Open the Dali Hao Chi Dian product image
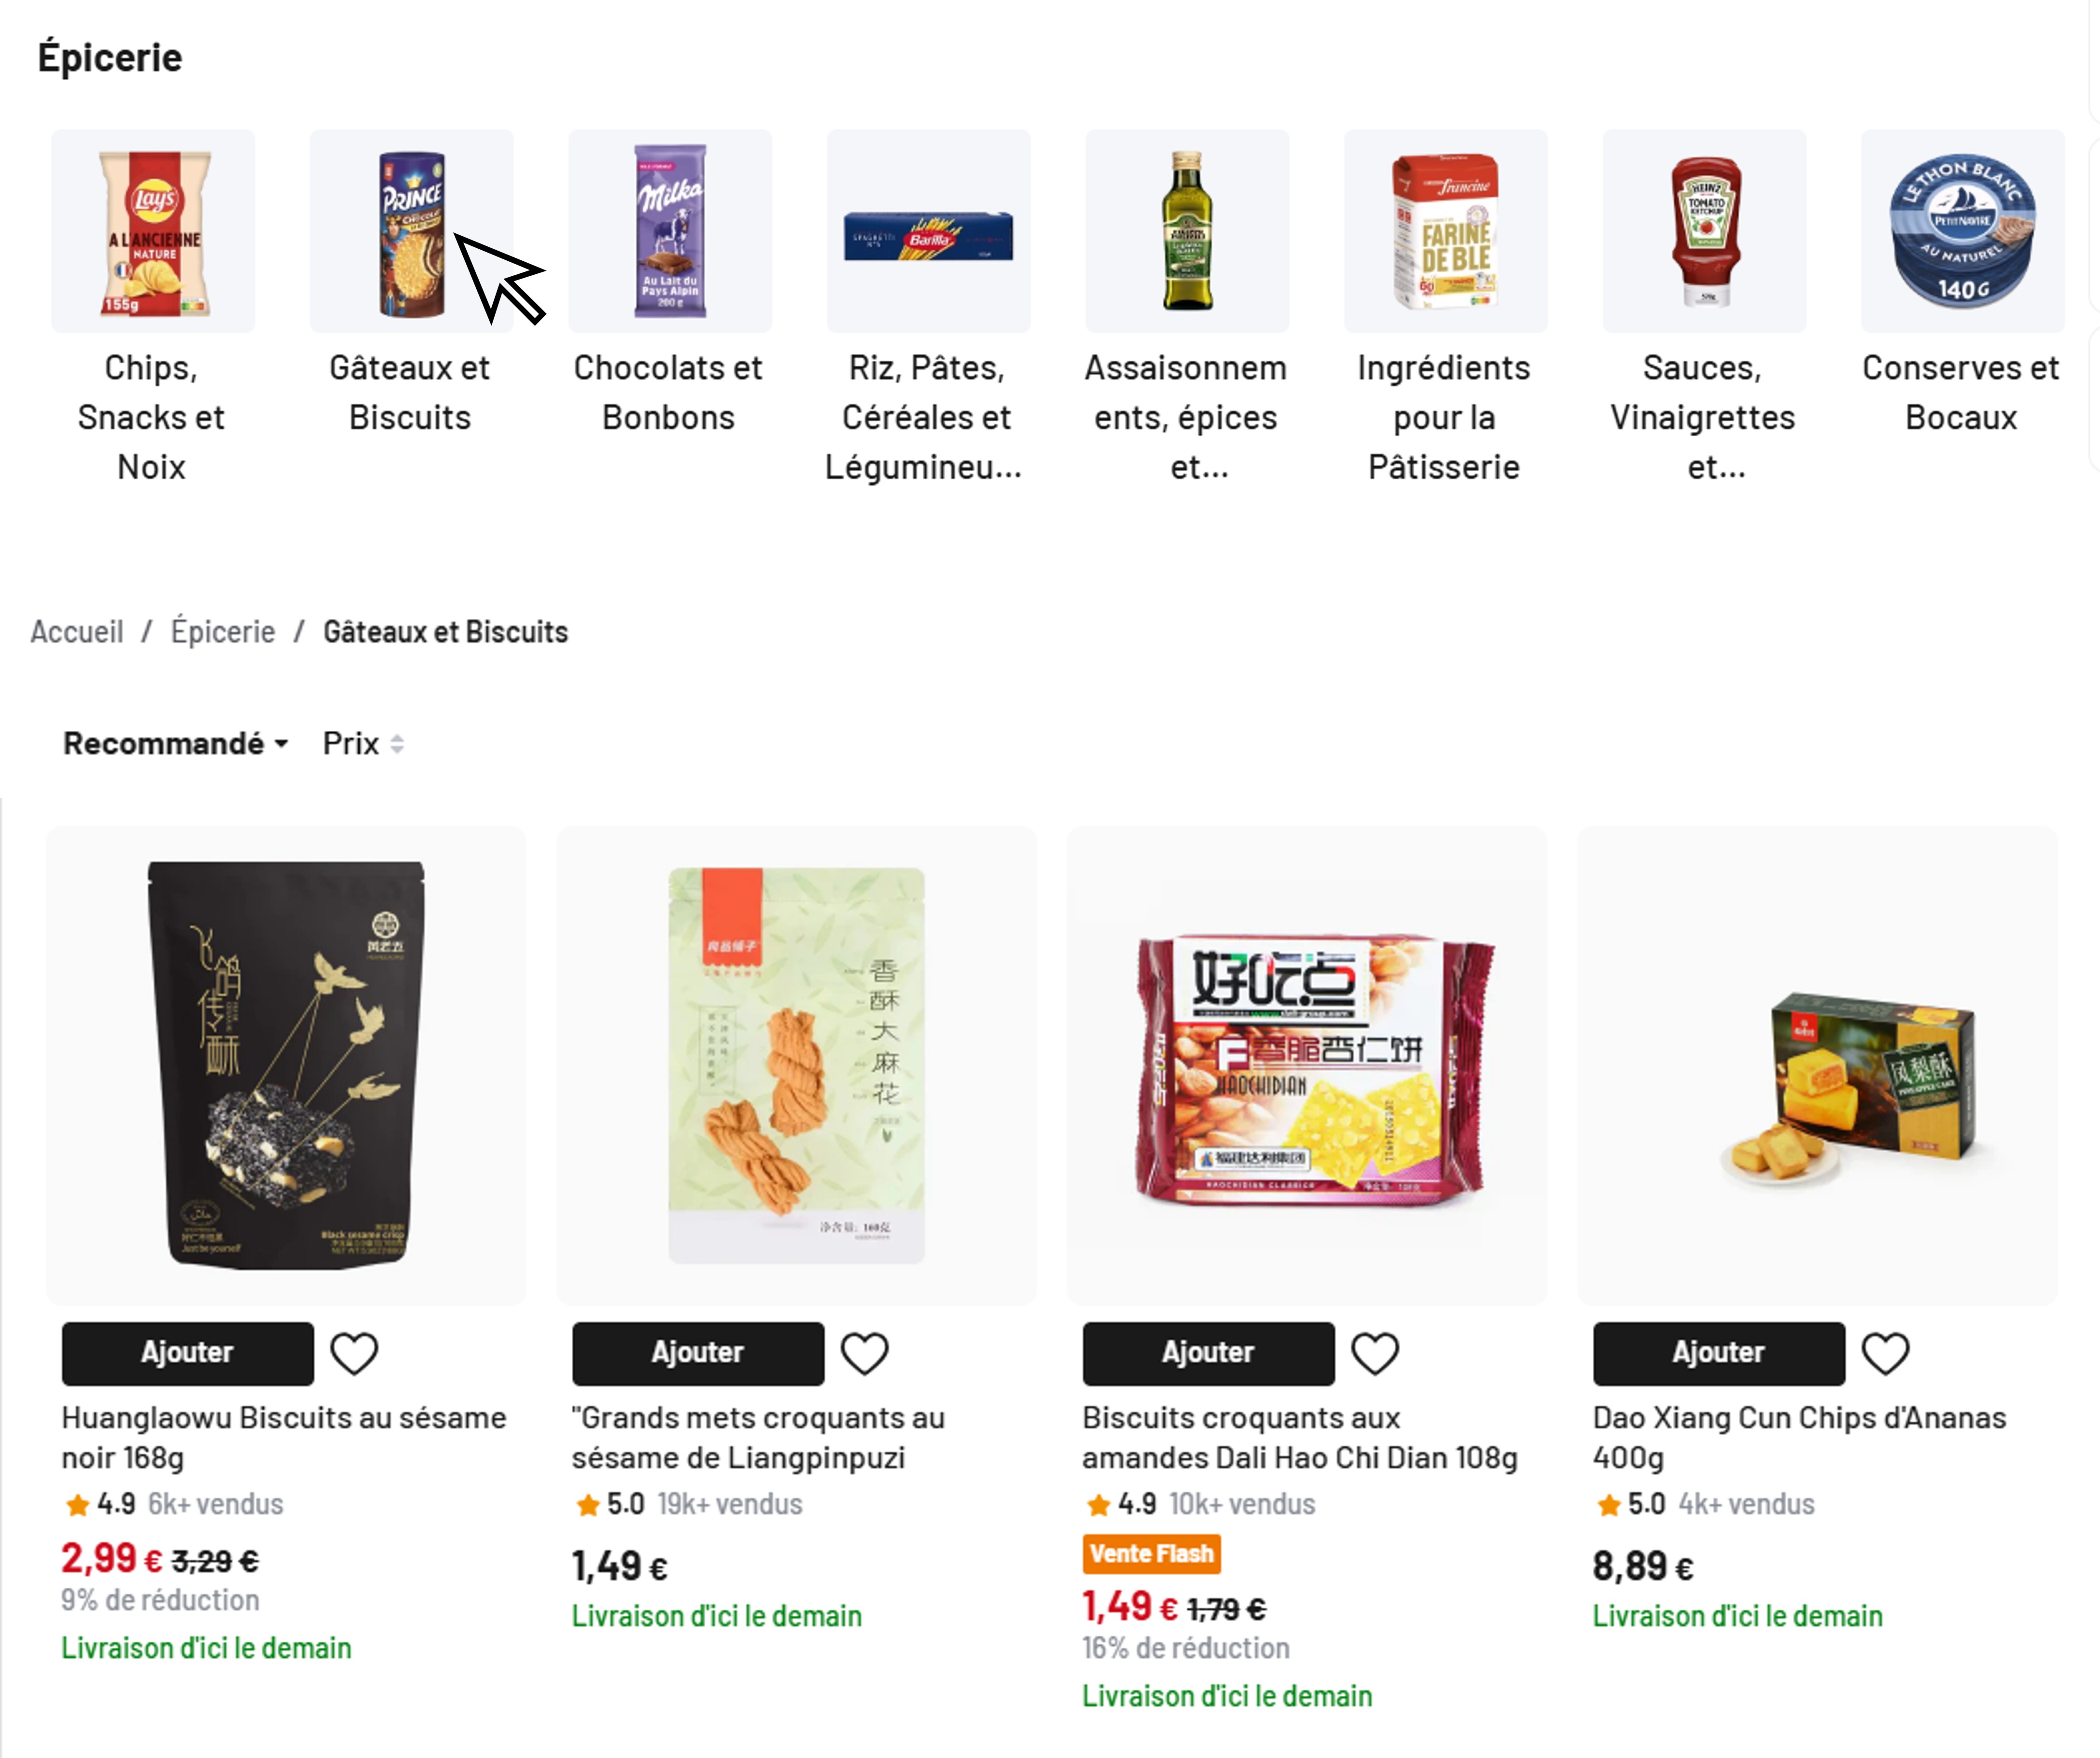 click(x=1307, y=1066)
